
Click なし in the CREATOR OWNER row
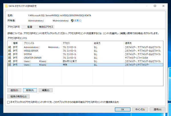point(95,58)
